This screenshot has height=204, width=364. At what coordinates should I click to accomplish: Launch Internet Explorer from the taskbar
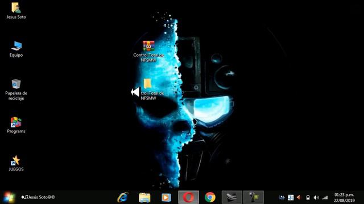click(x=123, y=197)
